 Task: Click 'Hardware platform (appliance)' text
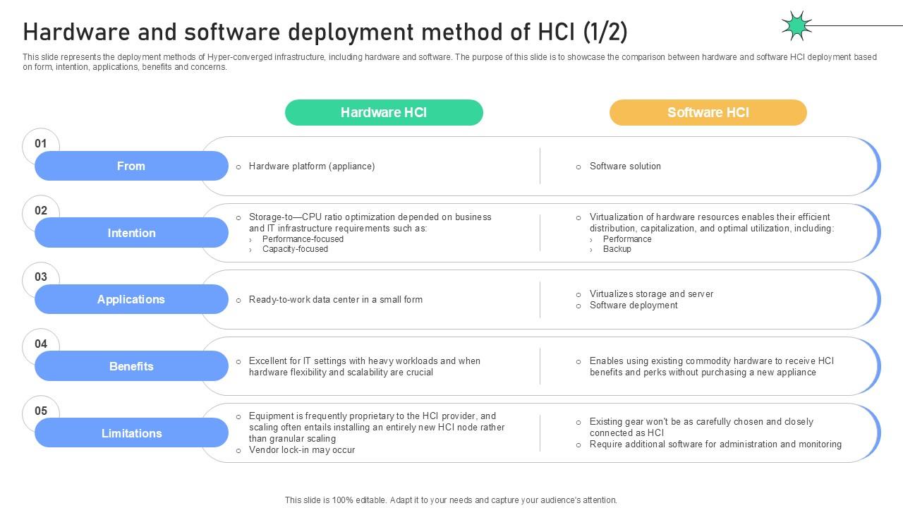[312, 167]
